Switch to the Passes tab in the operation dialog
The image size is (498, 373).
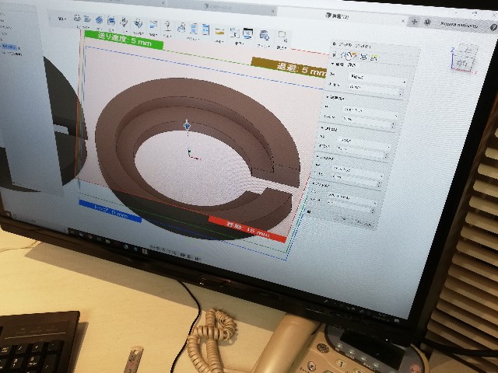[364, 57]
